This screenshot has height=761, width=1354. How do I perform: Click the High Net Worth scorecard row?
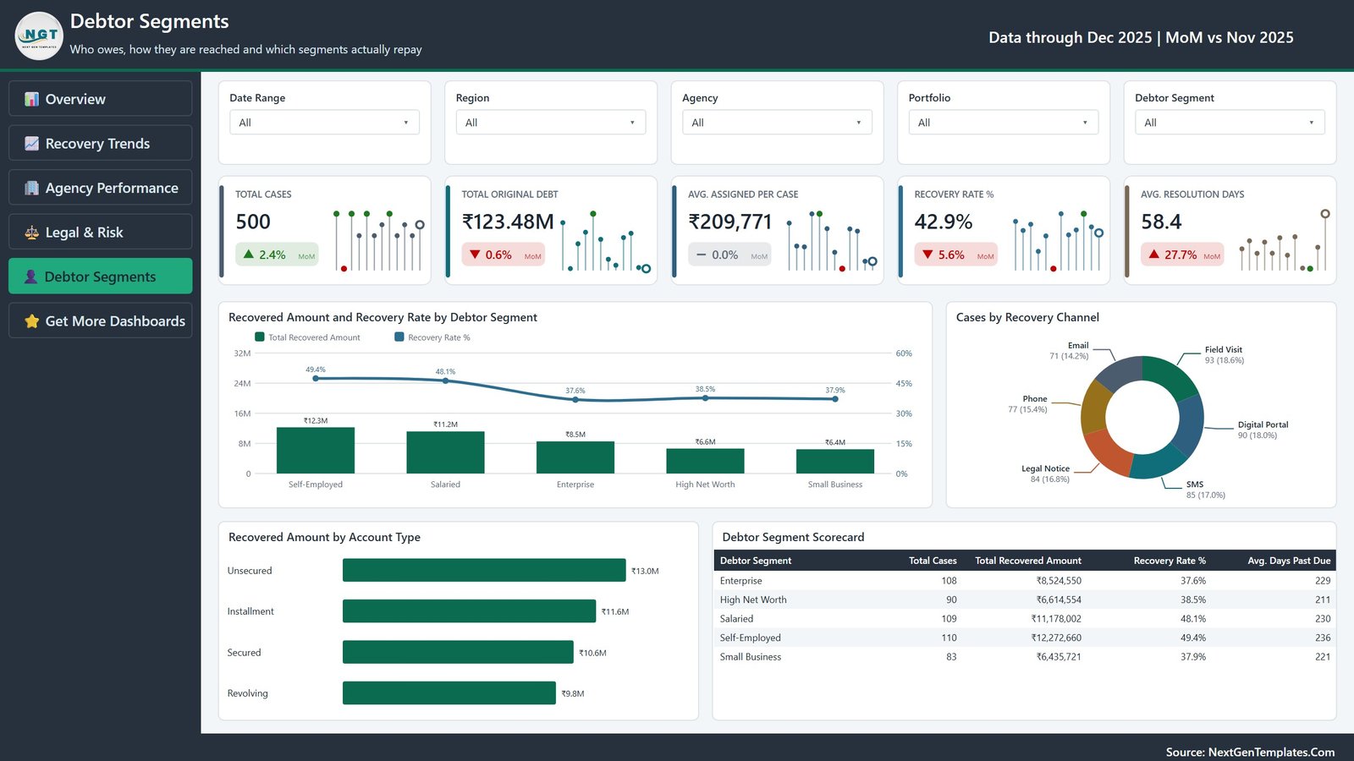pos(1025,599)
